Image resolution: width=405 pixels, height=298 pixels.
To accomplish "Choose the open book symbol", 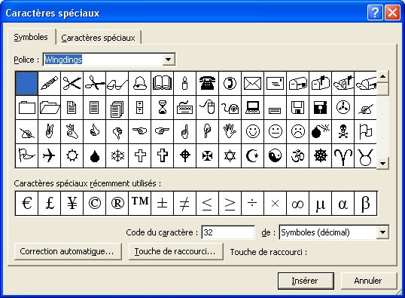I will click(162, 84).
